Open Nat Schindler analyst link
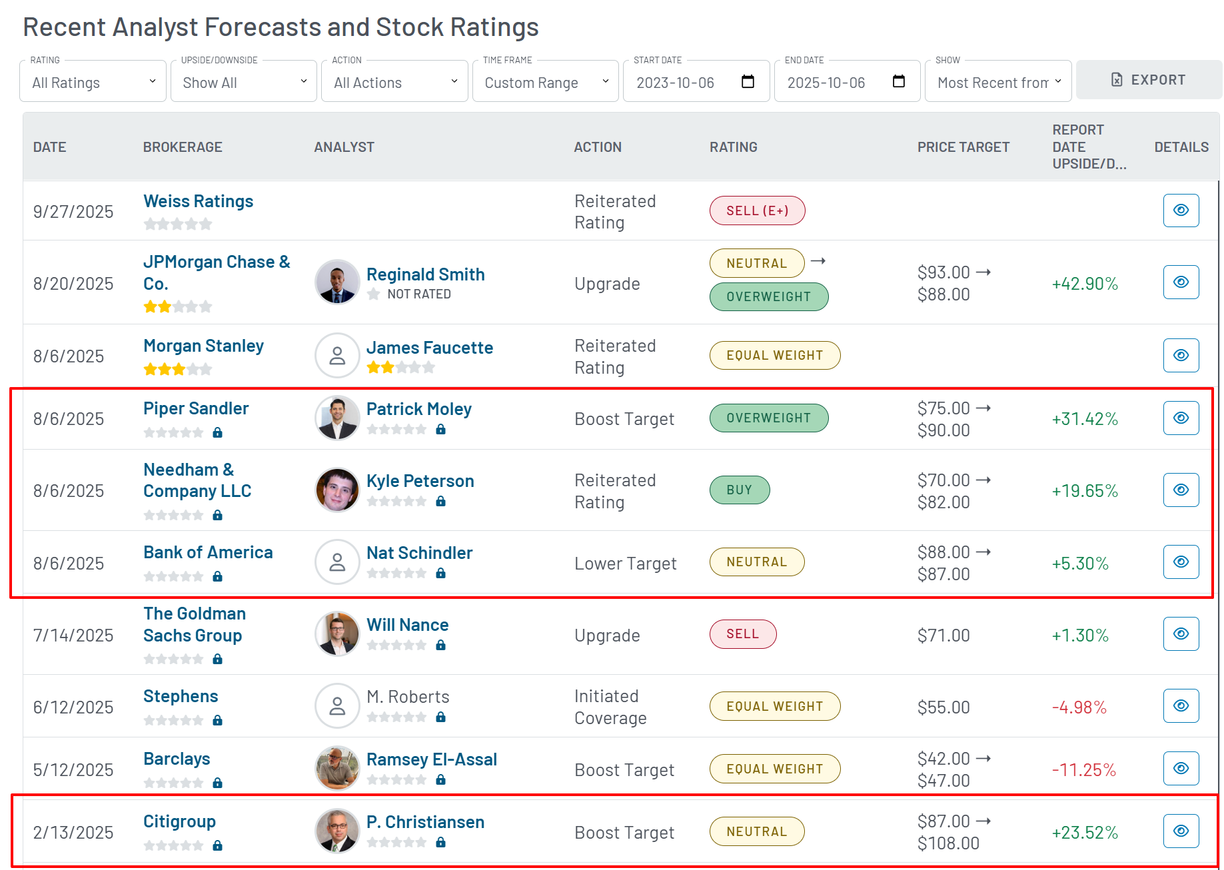Viewport: 1224px width, 870px height. (x=420, y=553)
